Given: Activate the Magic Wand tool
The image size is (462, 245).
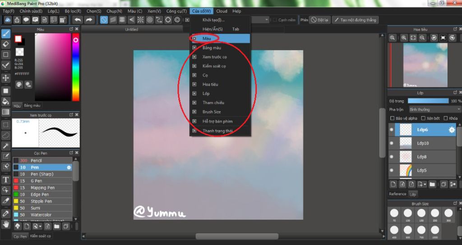Looking at the screenshot, I should click(x=5, y=145).
